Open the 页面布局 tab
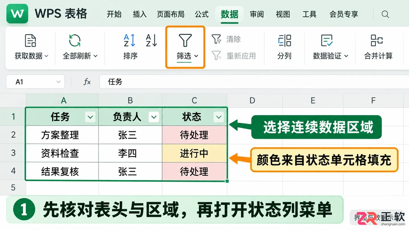This screenshot has height=230, width=409. point(171,14)
